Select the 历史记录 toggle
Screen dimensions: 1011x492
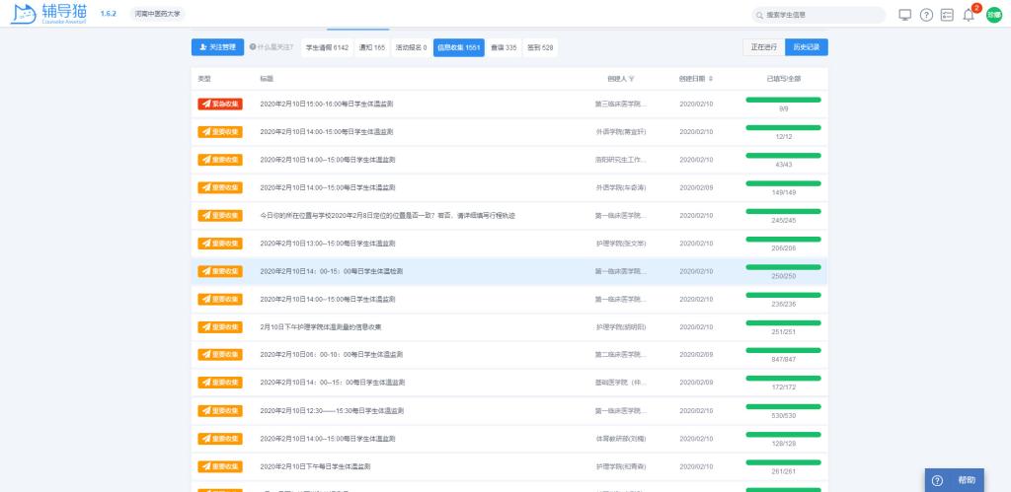[806, 47]
